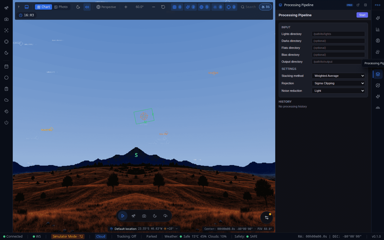This screenshot has height=240, width=384.
Task: Click the Flats directory input
Action: tap(338, 48)
